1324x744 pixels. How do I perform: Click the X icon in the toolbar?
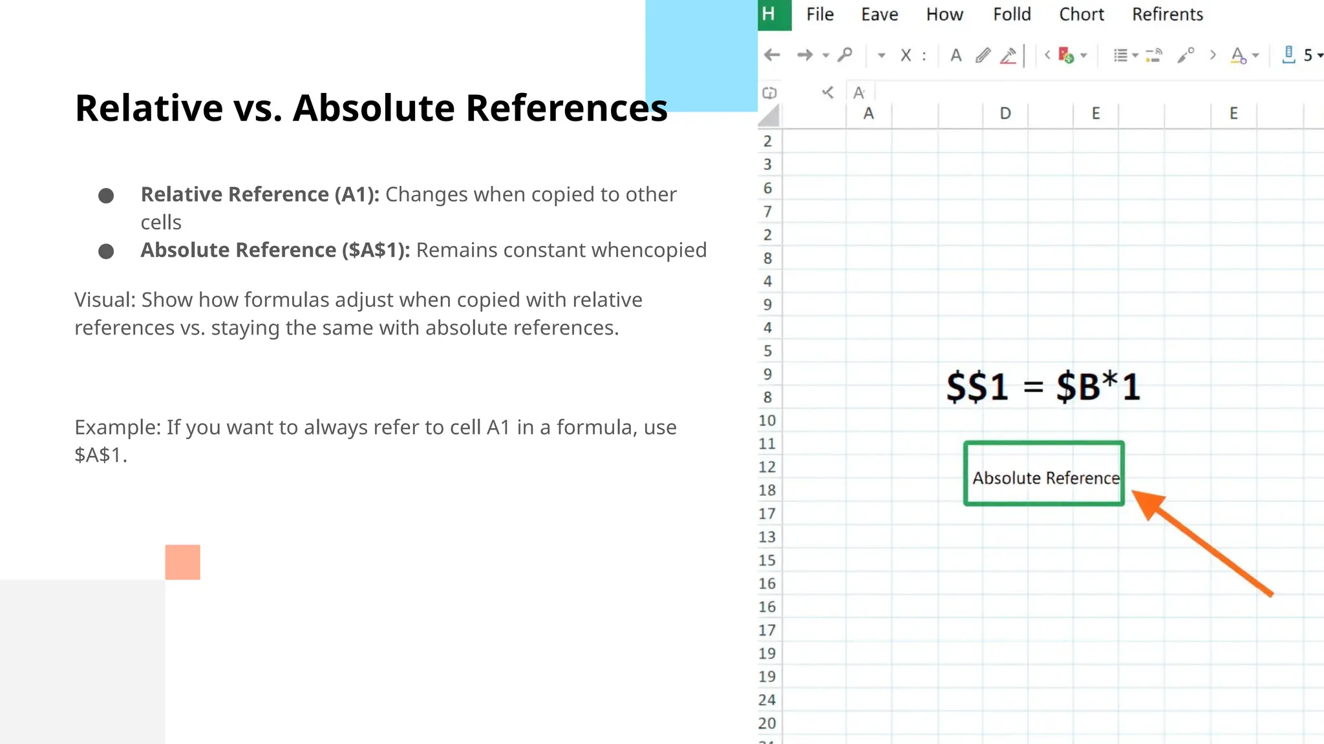click(906, 56)
